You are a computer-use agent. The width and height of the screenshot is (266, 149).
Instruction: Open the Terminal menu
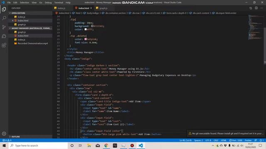point(59,2)
